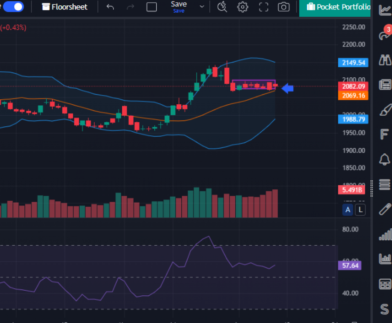Open the news panel icon

coord(384,85)
